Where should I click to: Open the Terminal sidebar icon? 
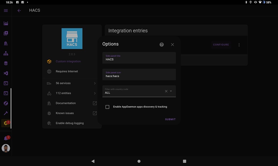pyautogui.click(x=6, y=83)
